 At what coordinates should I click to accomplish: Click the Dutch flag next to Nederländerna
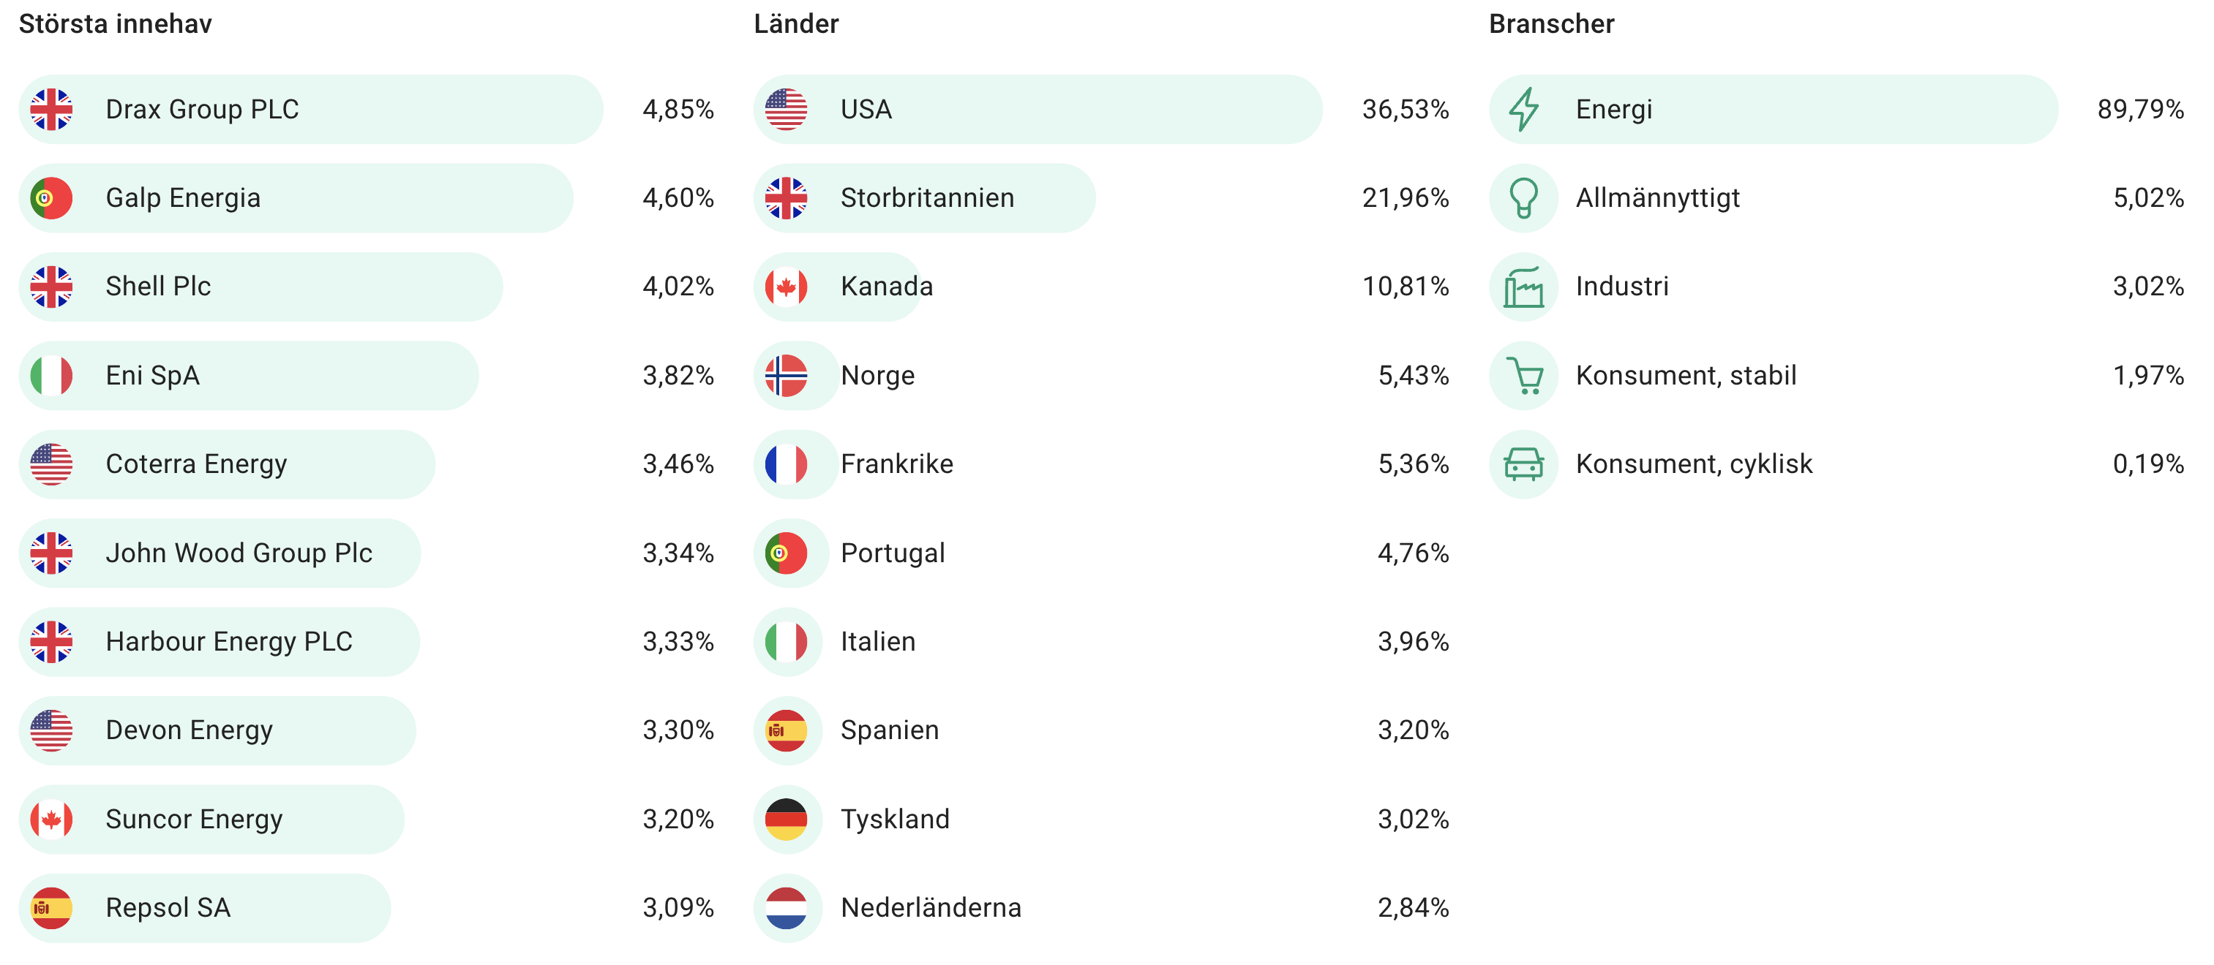[787, 907]
